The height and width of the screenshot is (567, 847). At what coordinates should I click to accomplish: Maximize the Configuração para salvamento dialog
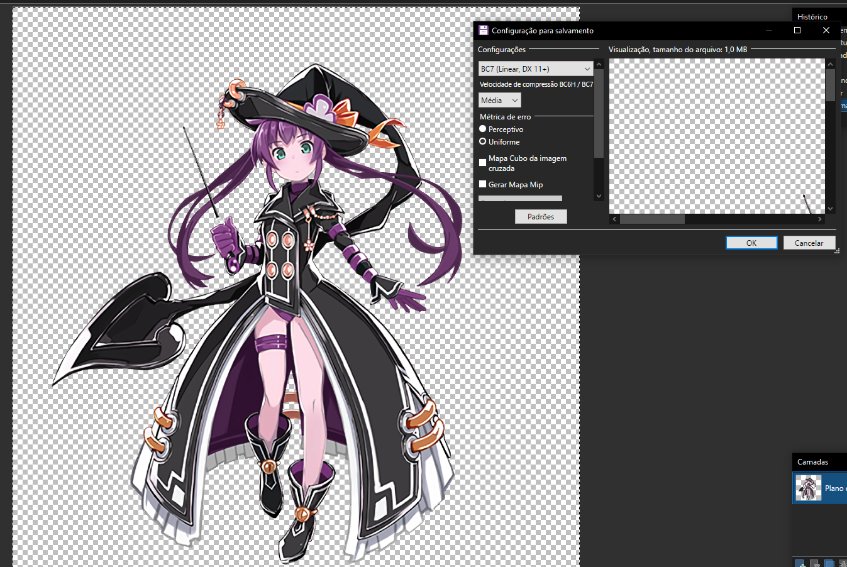click(x=797, y=30)
